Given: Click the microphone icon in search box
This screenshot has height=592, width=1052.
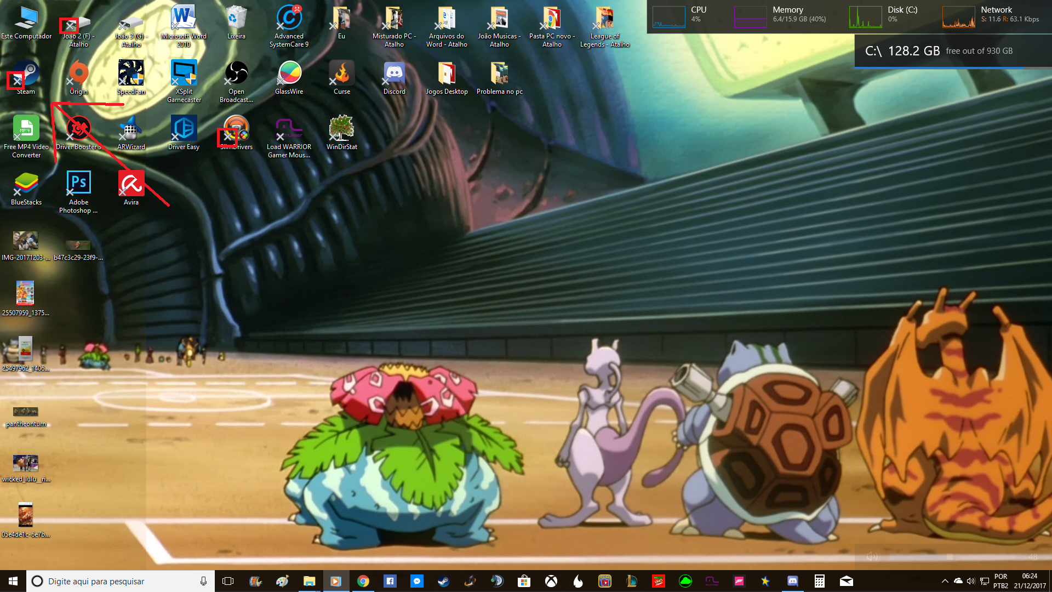Looking at the screenshot, I should click(x=203, y=581).
